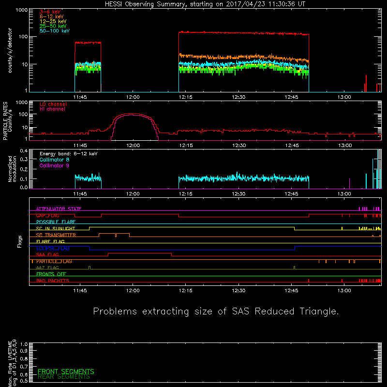
Task: Select the 25-50 keV legend label
Action: click(53, 26)
